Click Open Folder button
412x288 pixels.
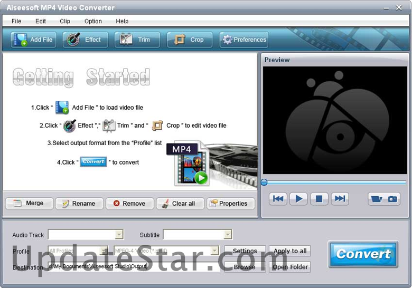pos(290,267)
